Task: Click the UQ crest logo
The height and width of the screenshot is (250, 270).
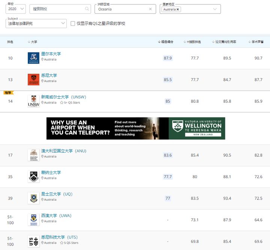Action: 34,198
